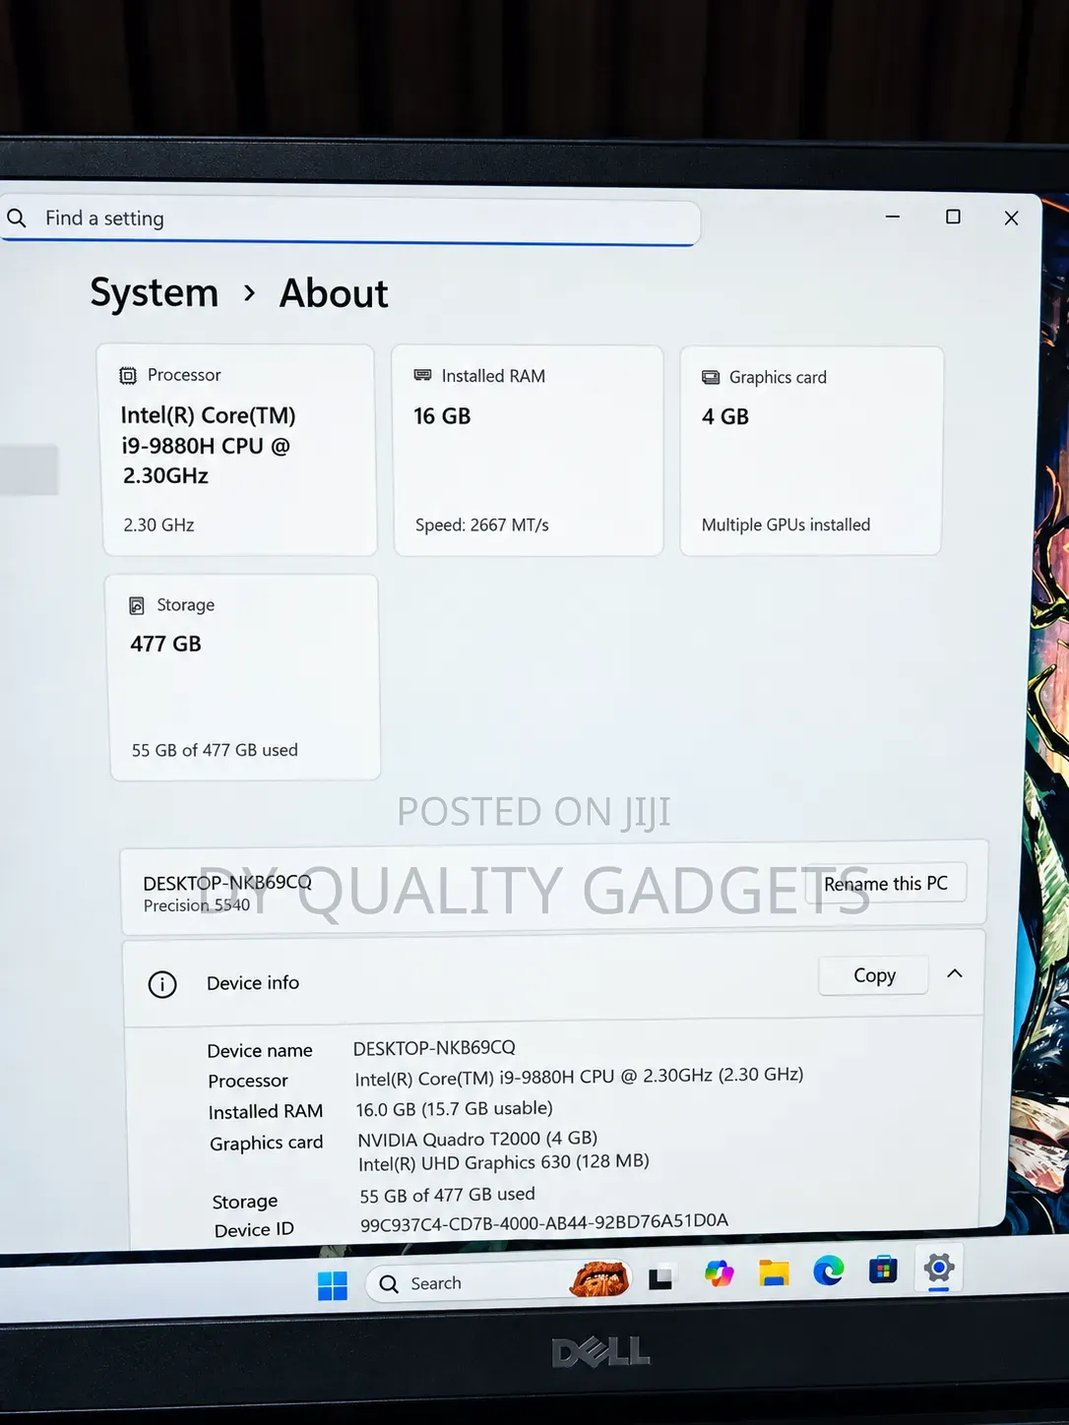This screenshot has width=1069, height=1425.
Task: Click Precision 5540 model text
Action: [197, 905]
